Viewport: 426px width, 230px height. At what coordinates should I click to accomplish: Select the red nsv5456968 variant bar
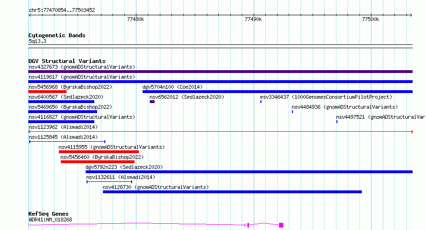47,92
